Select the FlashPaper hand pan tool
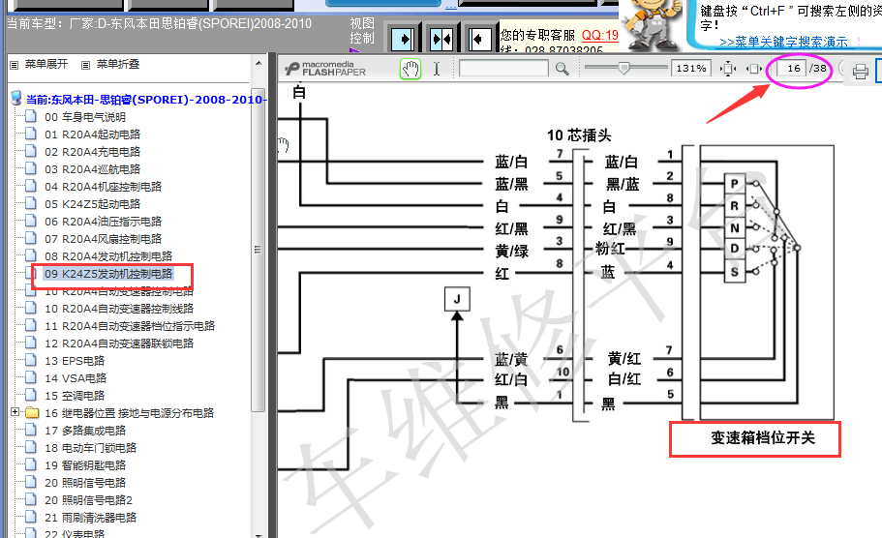 [411, 69]
